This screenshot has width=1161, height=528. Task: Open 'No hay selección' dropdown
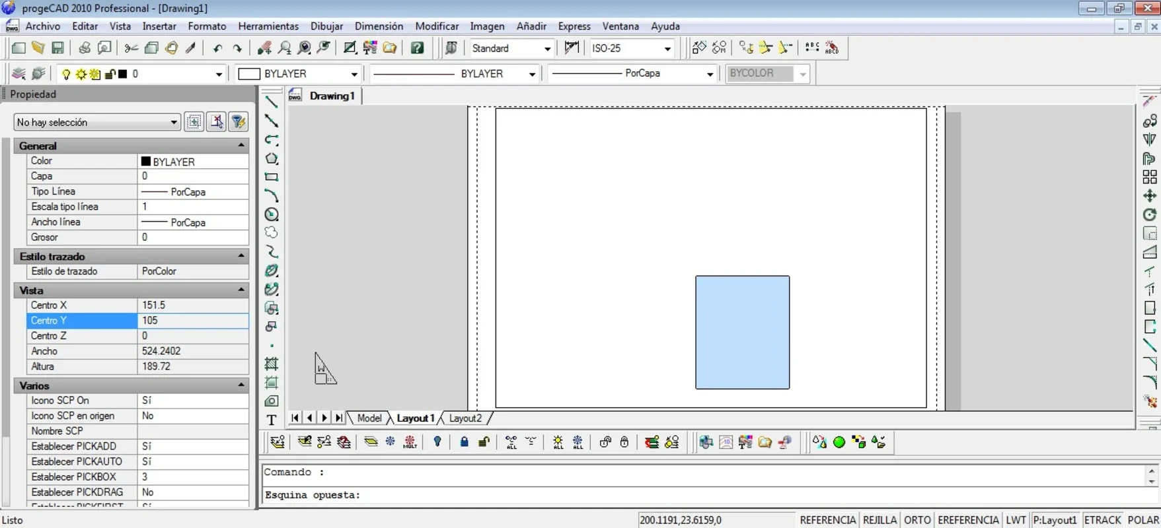tap(96, 122)
